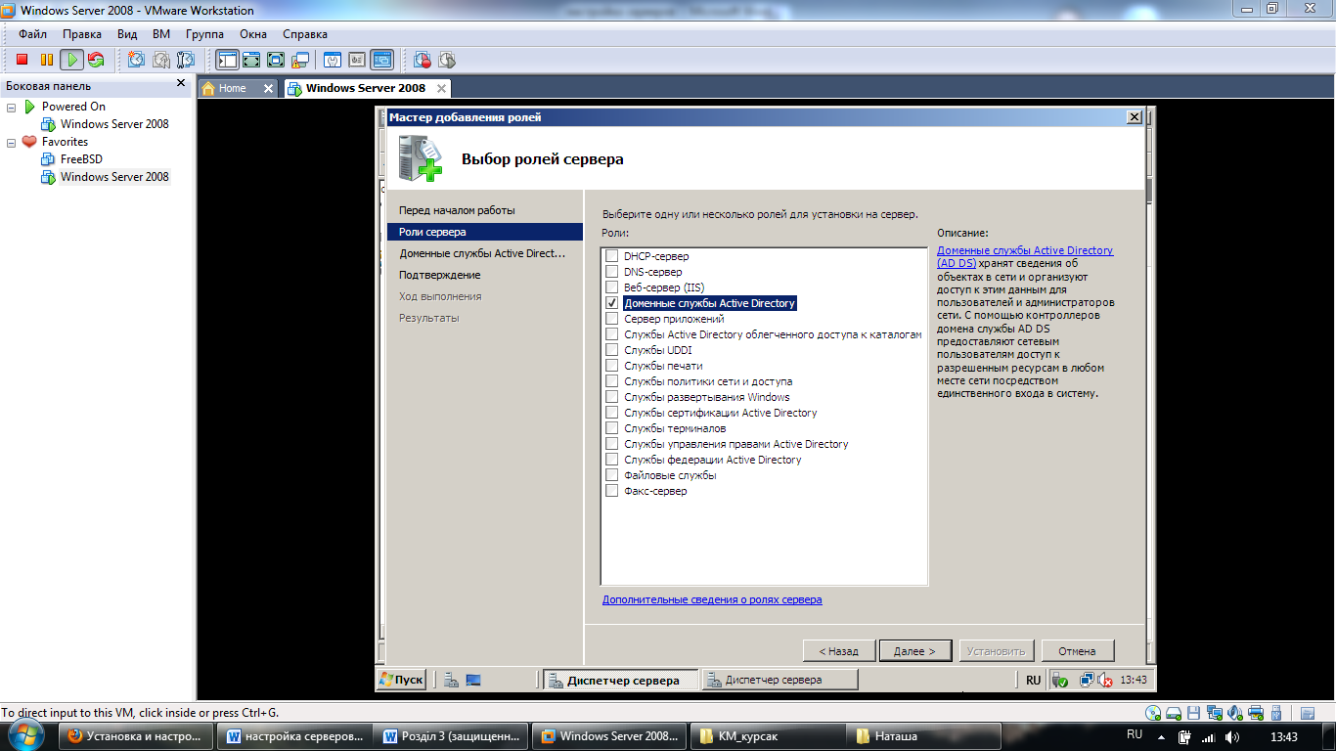This screenshot has width=1336, height=751.
Task: Click the USB device status icon
Action: [x=1278, y=713]
